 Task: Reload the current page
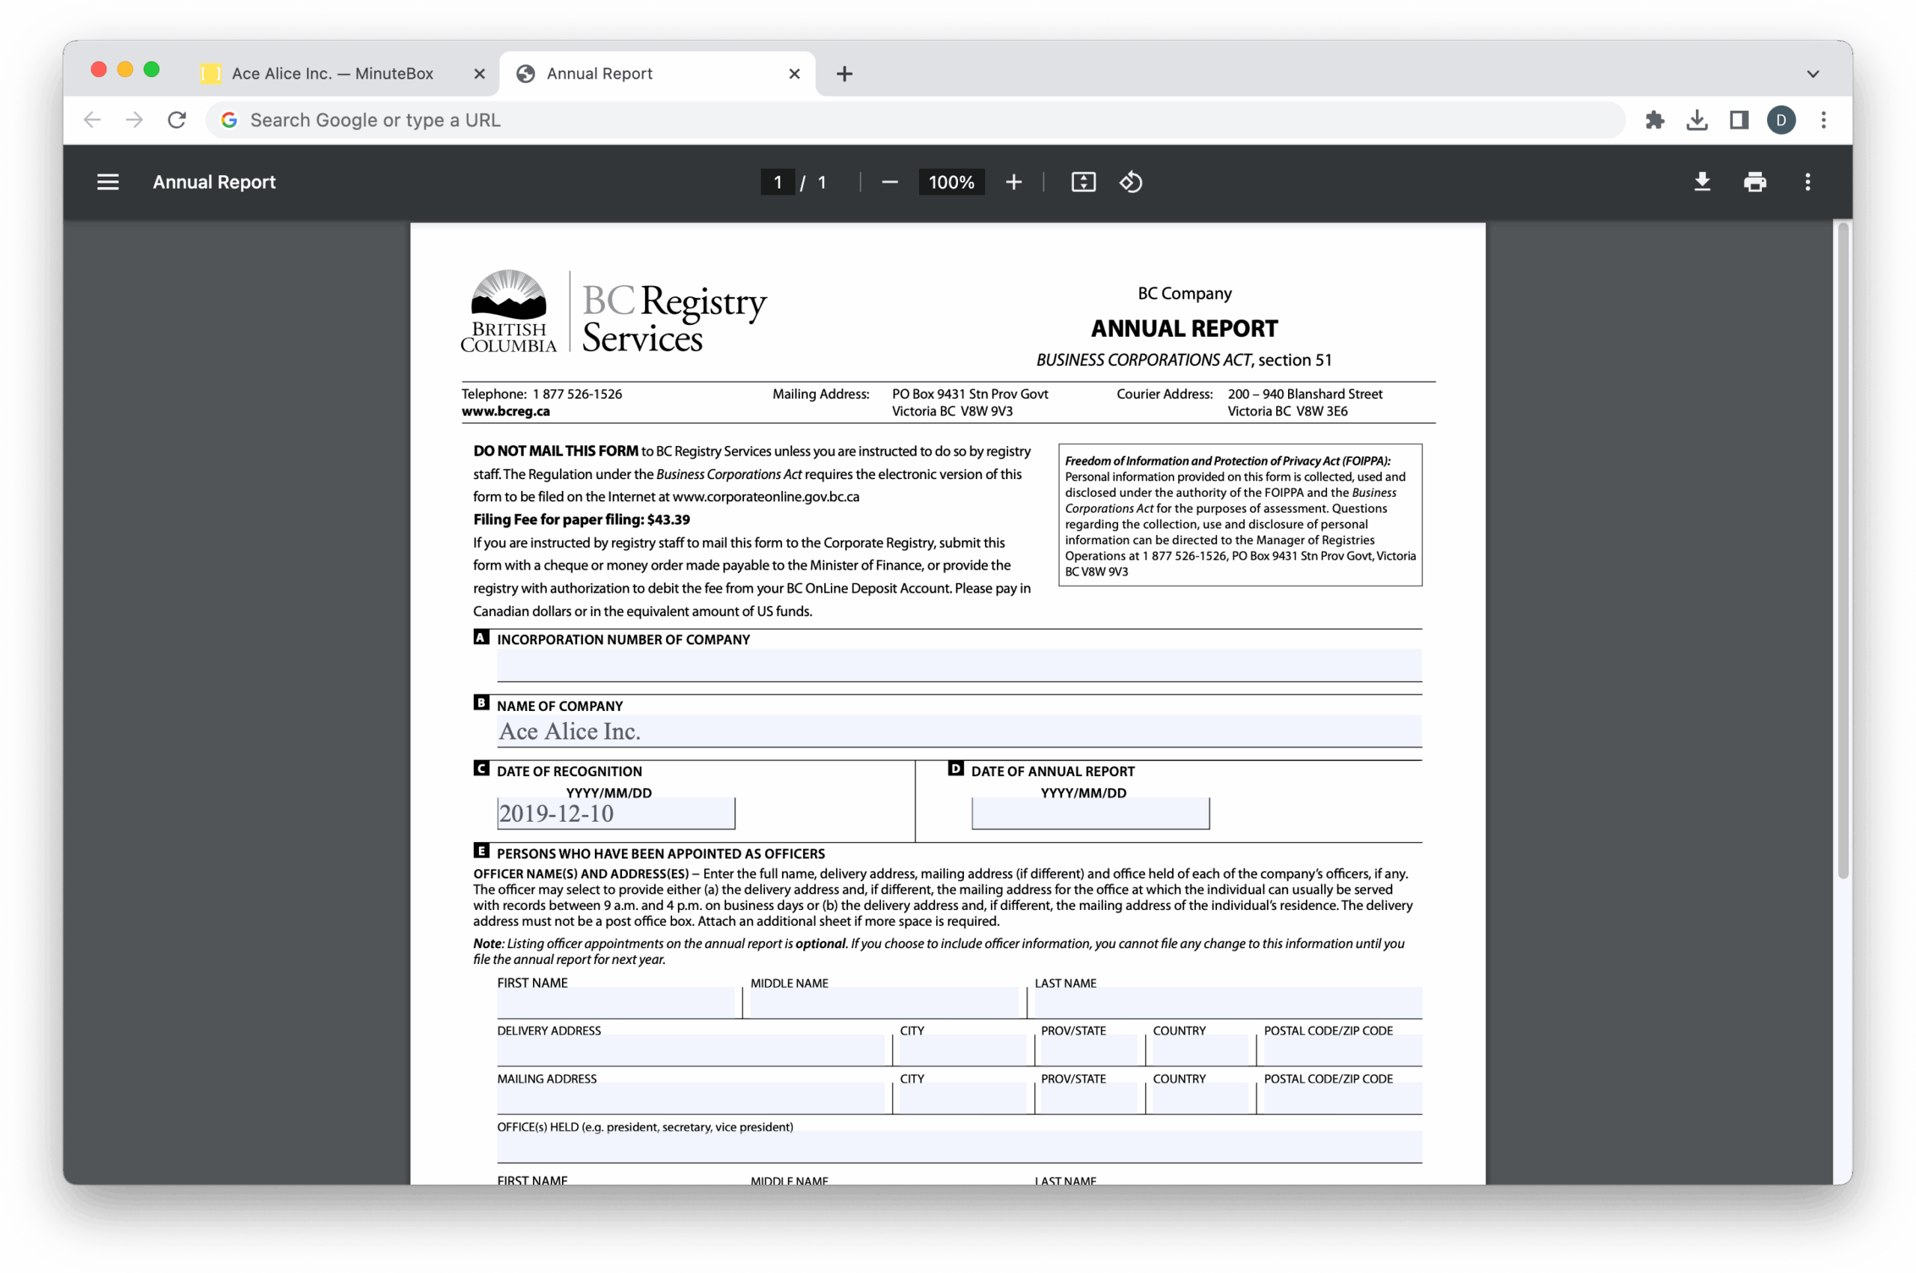click(177, 120)
